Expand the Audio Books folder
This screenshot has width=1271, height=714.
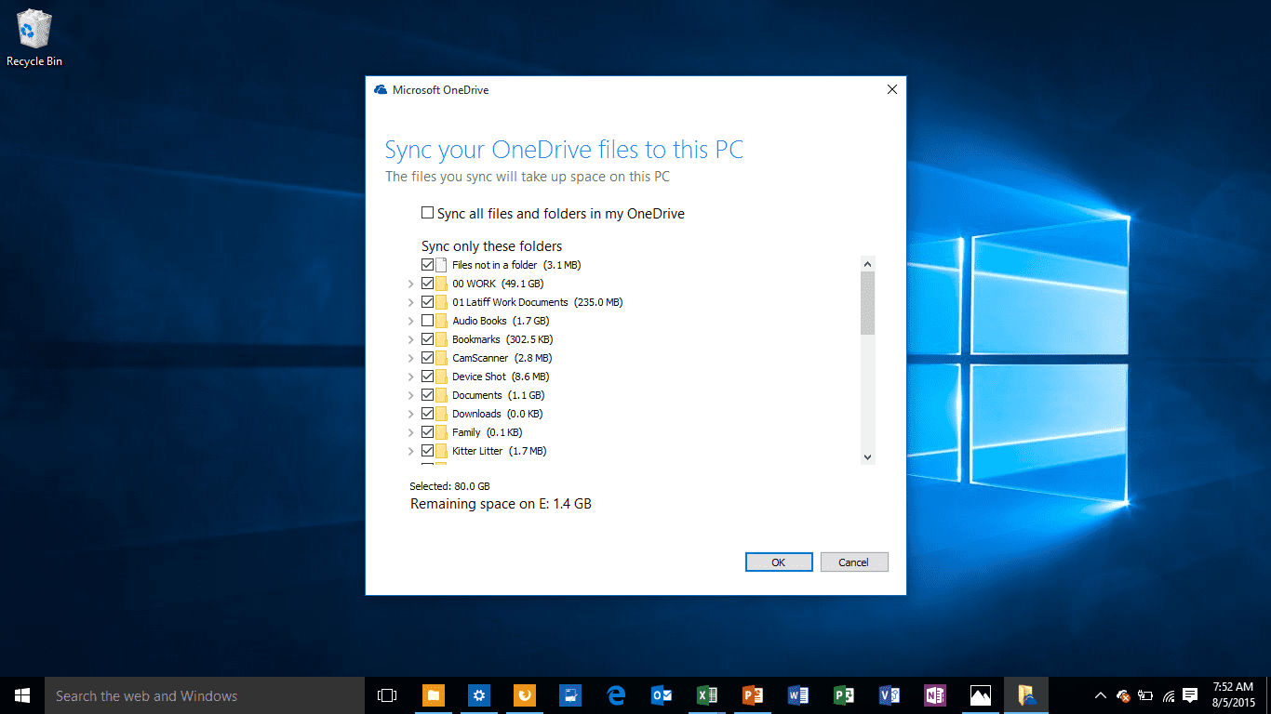410,321
